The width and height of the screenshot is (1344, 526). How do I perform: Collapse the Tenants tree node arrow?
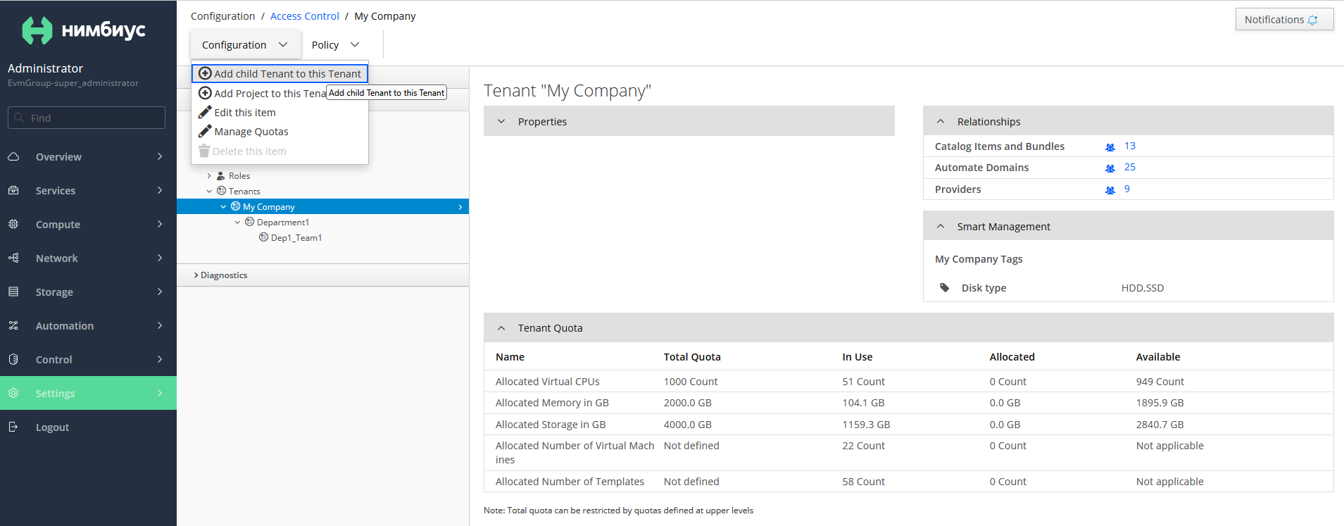click(x=209, y=191)
